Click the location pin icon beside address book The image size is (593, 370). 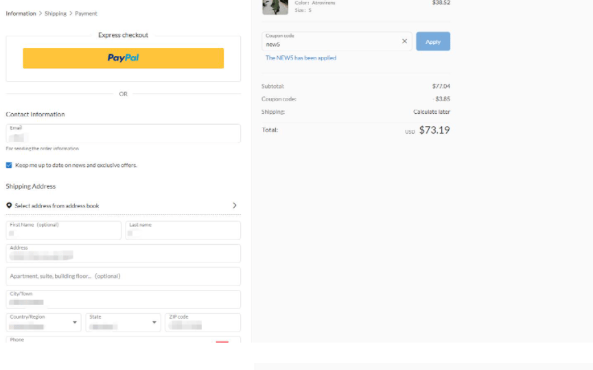[x=9, y=206]
